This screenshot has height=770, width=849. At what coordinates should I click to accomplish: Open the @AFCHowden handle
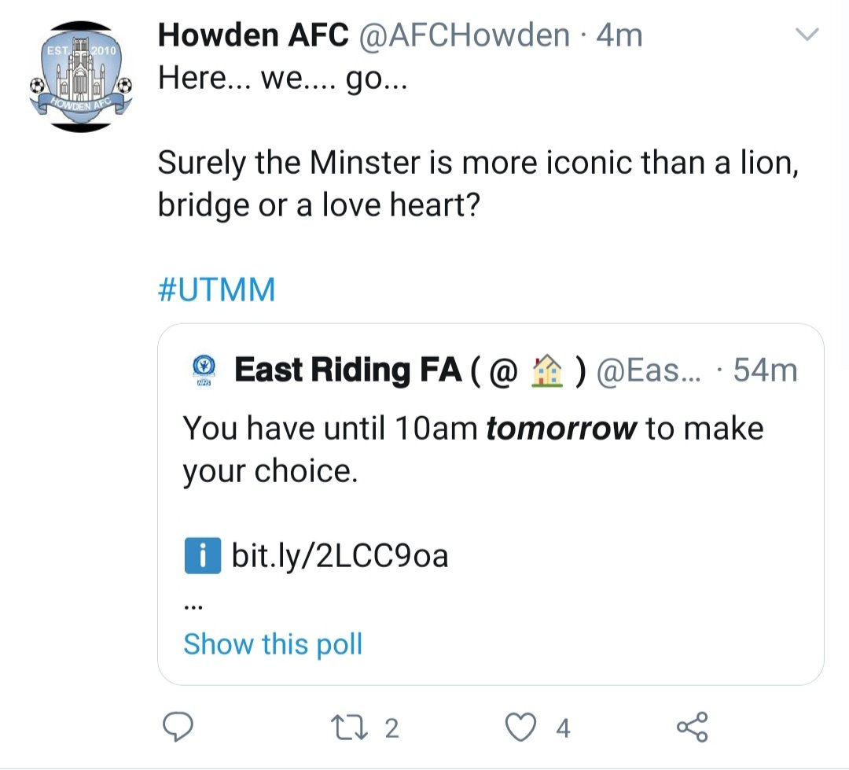(x=464, y=35)
